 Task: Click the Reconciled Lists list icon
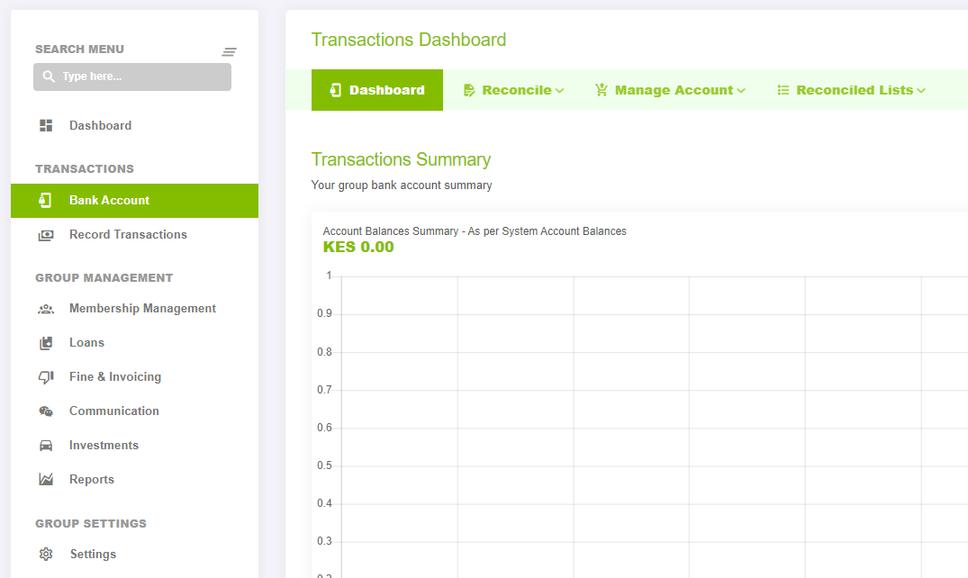pos(783,90)
